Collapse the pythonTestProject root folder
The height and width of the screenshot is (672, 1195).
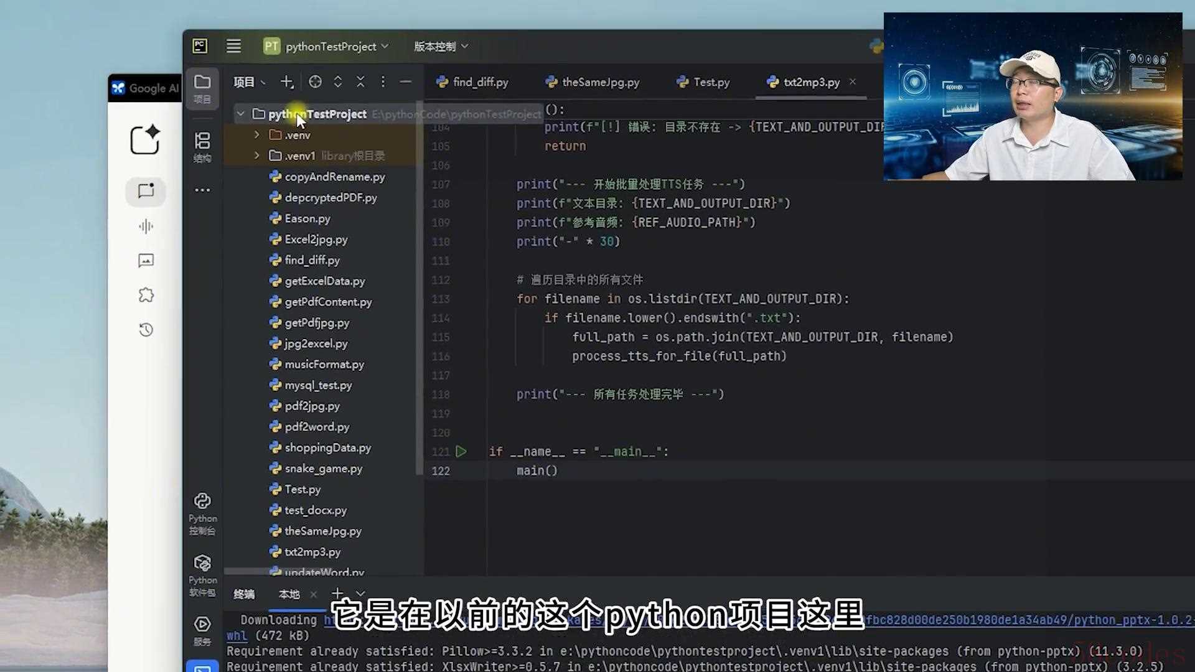tap(240, 114)
